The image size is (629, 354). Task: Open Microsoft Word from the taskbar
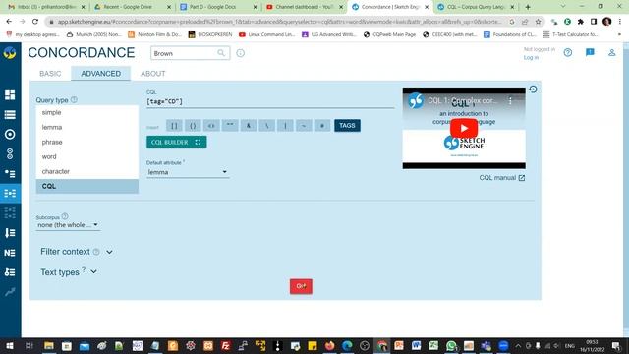416,345
